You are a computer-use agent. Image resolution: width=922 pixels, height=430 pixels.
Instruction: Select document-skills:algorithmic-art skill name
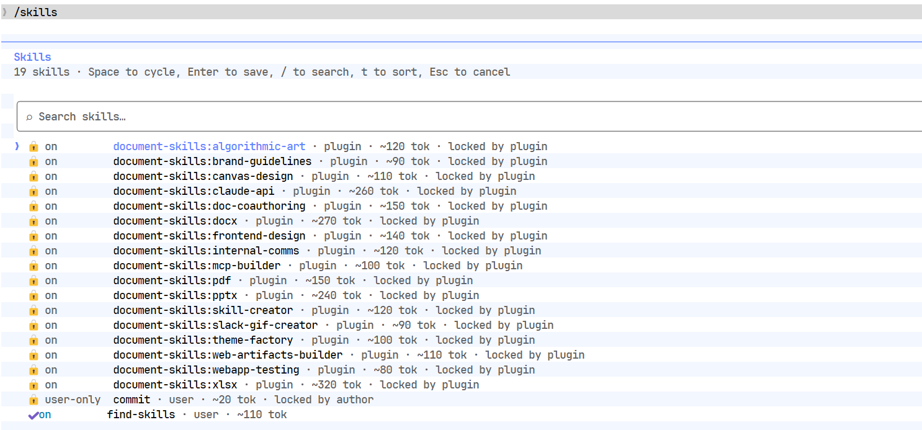pos(209,146)
